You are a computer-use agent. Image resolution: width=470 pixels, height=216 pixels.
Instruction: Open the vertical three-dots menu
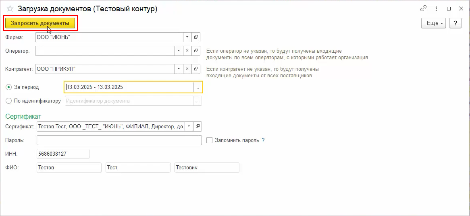point(437,9)
